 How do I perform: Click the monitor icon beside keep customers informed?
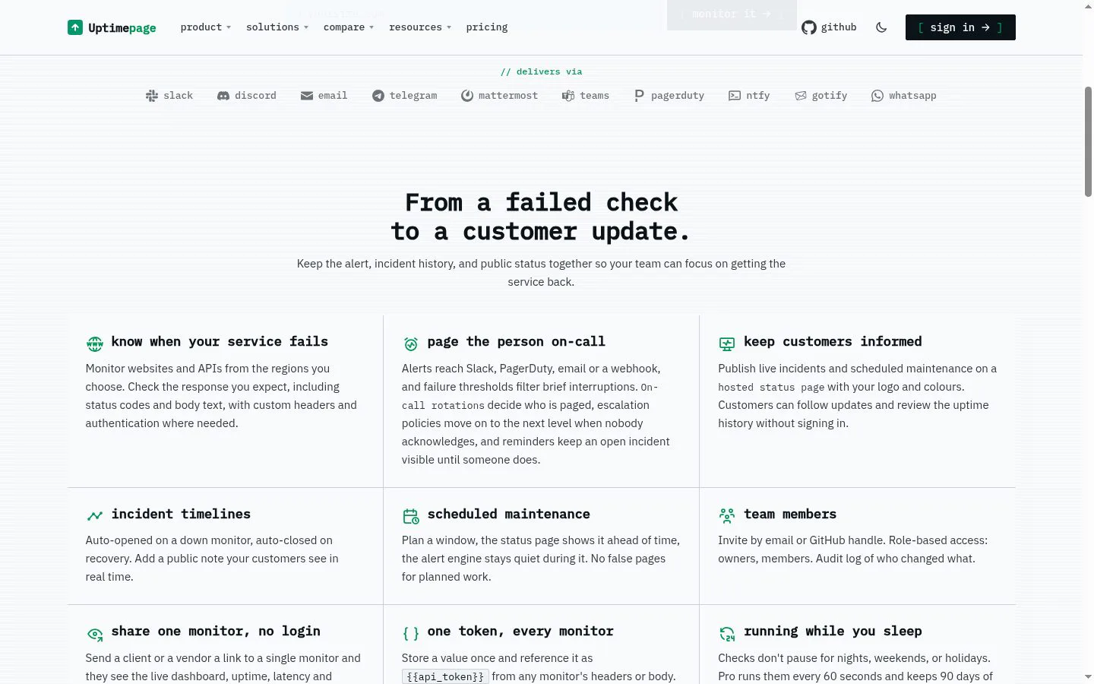727,344
